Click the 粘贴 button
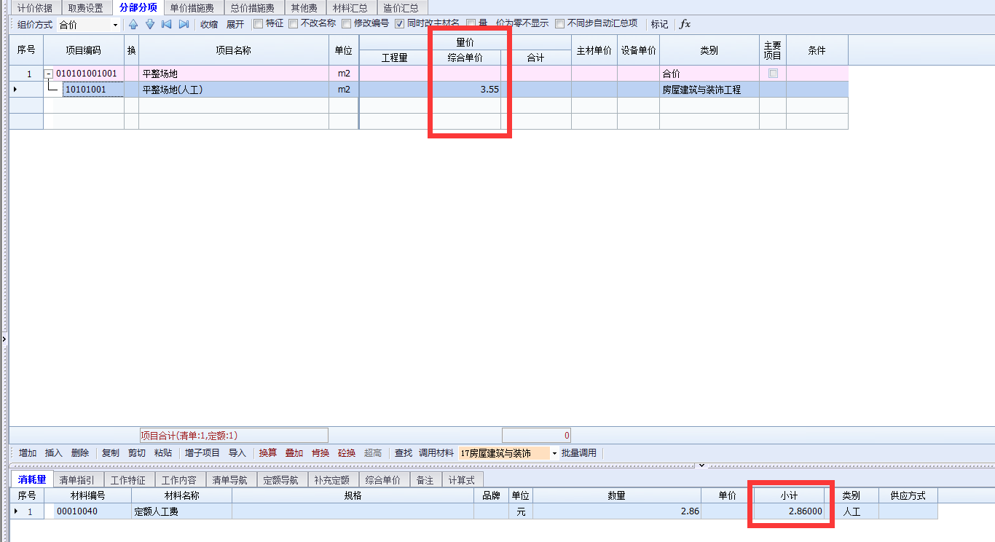The width and height of the screenshot is (995, 542). (x=163, y=453)
